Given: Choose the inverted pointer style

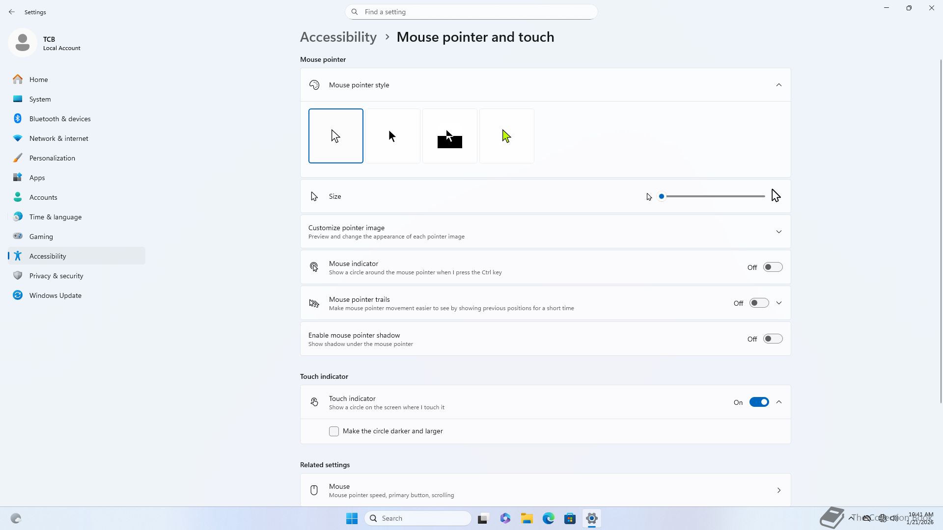Looking at the screenshot, I should coord(449,136).
